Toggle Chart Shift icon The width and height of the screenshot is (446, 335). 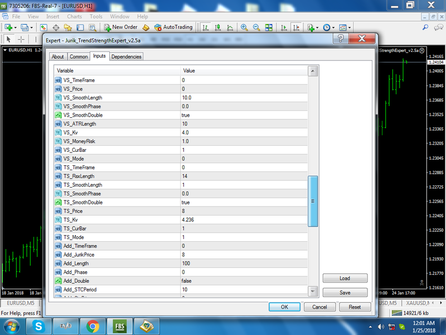click(296, 27)
